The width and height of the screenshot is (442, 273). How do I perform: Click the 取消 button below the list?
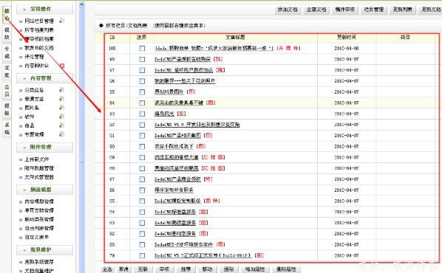(123, 269)
